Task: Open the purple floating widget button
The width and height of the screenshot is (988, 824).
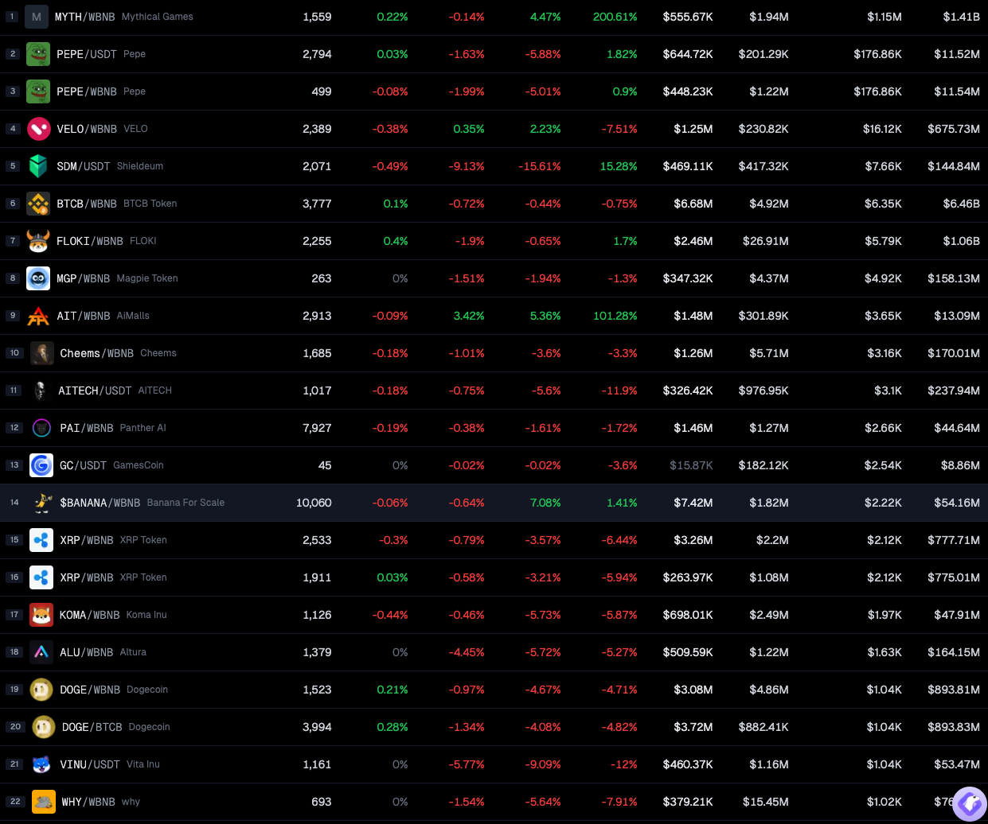Action: (x=969, y=804)
